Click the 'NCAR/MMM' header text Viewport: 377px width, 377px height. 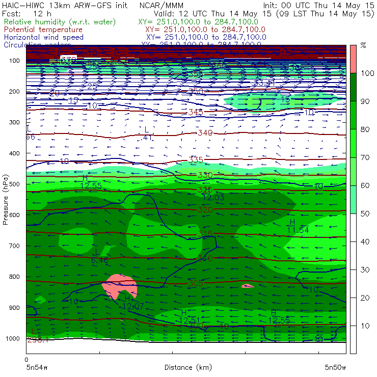pyautogui.click(x=161, y=5)
